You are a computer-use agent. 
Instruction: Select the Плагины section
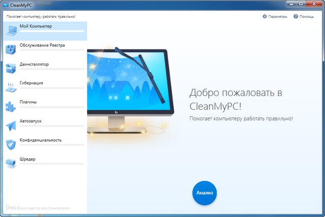click(45, 107)
